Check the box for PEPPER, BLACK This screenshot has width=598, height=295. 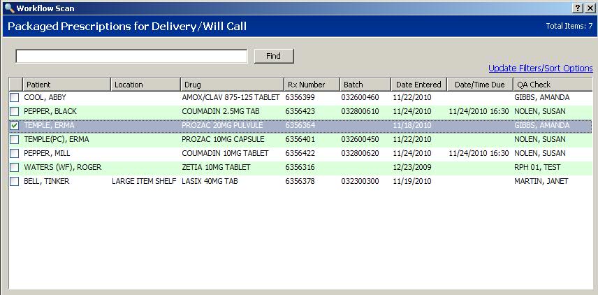coord(15,111)
